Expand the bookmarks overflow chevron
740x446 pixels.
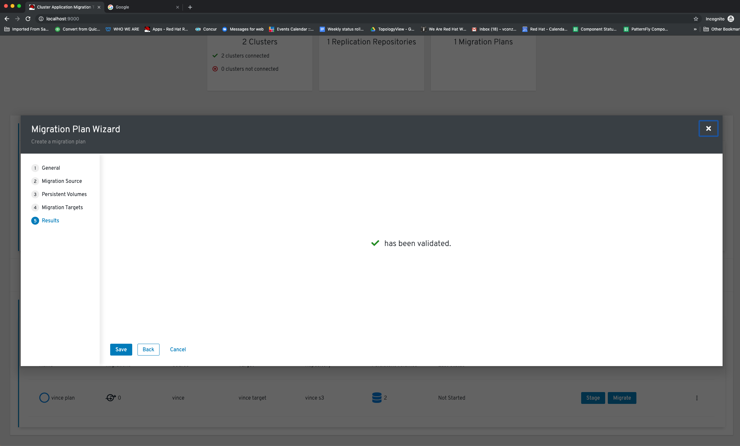click(695, 29)
